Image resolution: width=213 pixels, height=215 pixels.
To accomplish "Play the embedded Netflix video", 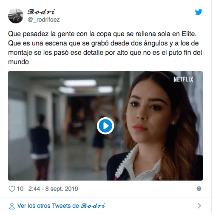I will (105, 126).
